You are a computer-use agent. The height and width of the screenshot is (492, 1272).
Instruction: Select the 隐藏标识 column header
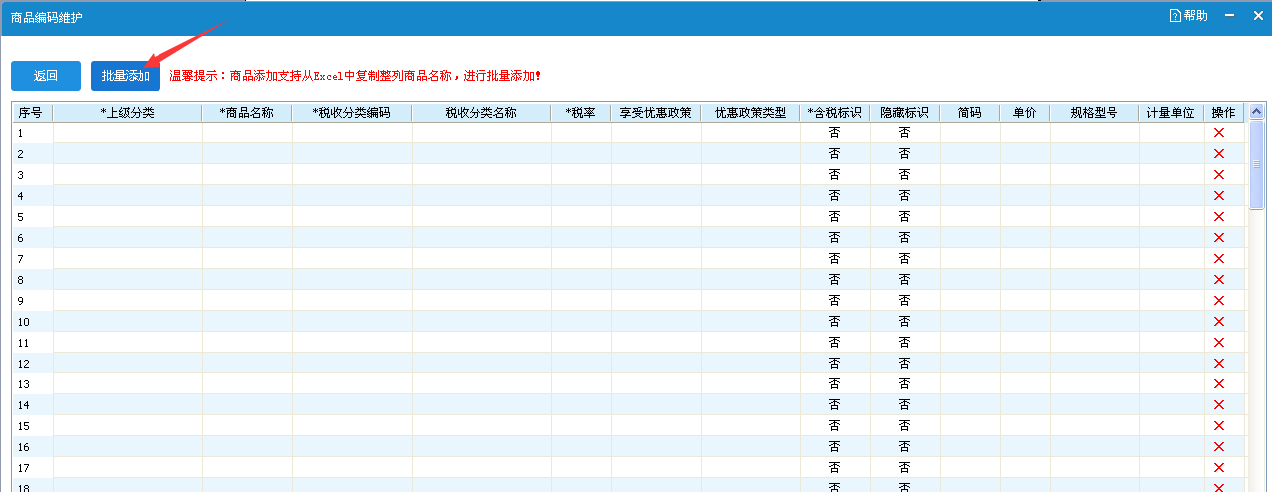click(905, 113)
